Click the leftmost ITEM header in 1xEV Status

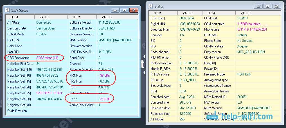point(12,17)
